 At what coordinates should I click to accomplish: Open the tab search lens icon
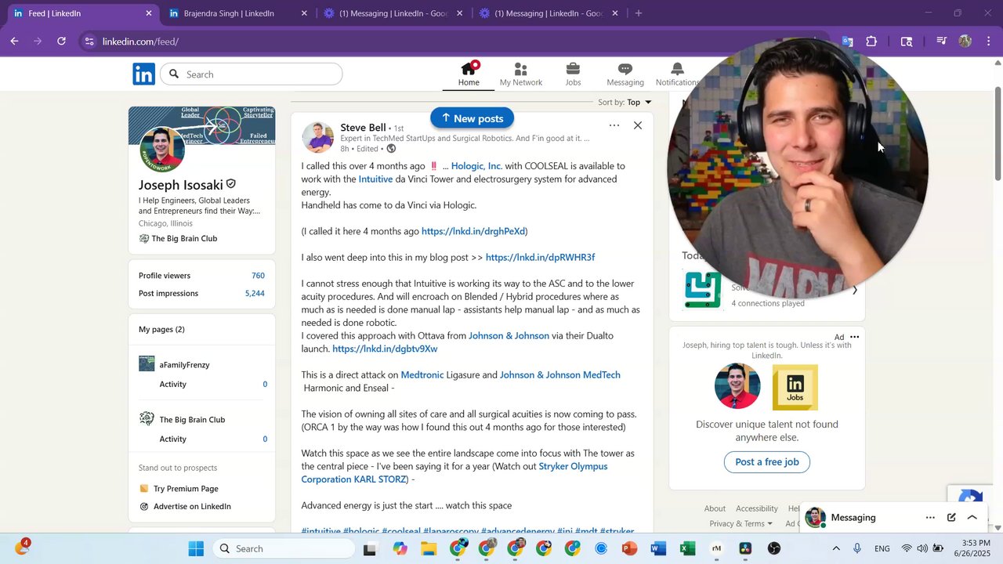point(907,42)
